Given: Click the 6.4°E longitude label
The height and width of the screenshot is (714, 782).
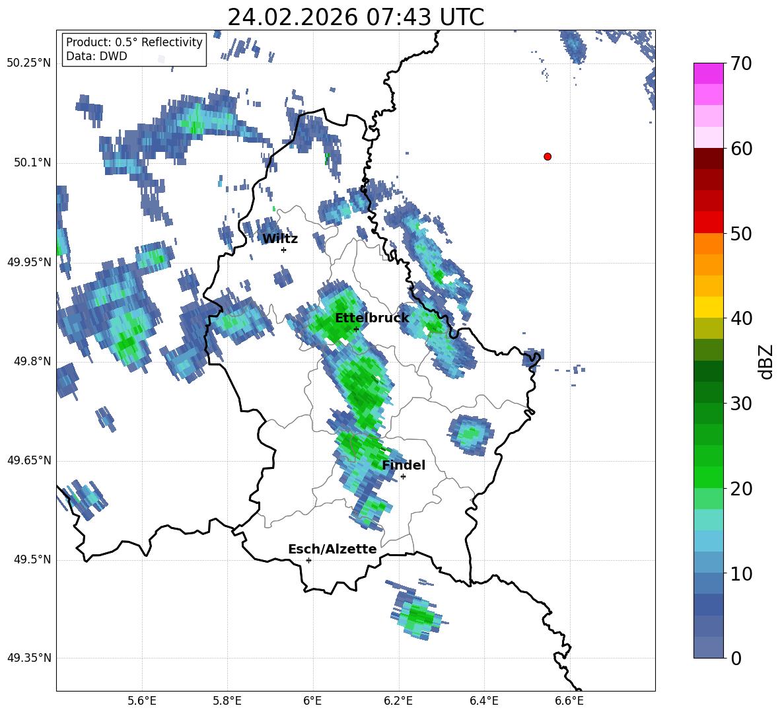Looking at the screenshot, I should [483, 701].
